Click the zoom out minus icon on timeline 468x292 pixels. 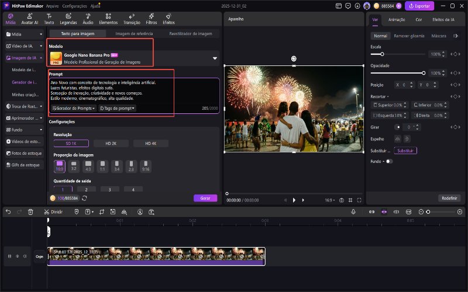click(x=421, y=212)
